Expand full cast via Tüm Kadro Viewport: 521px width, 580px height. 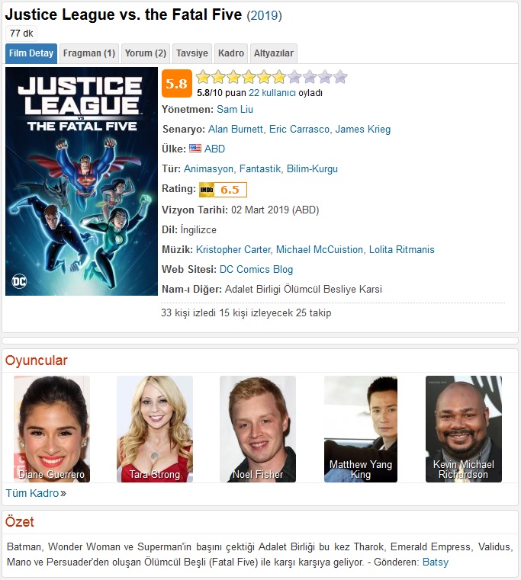coord(36,493)
